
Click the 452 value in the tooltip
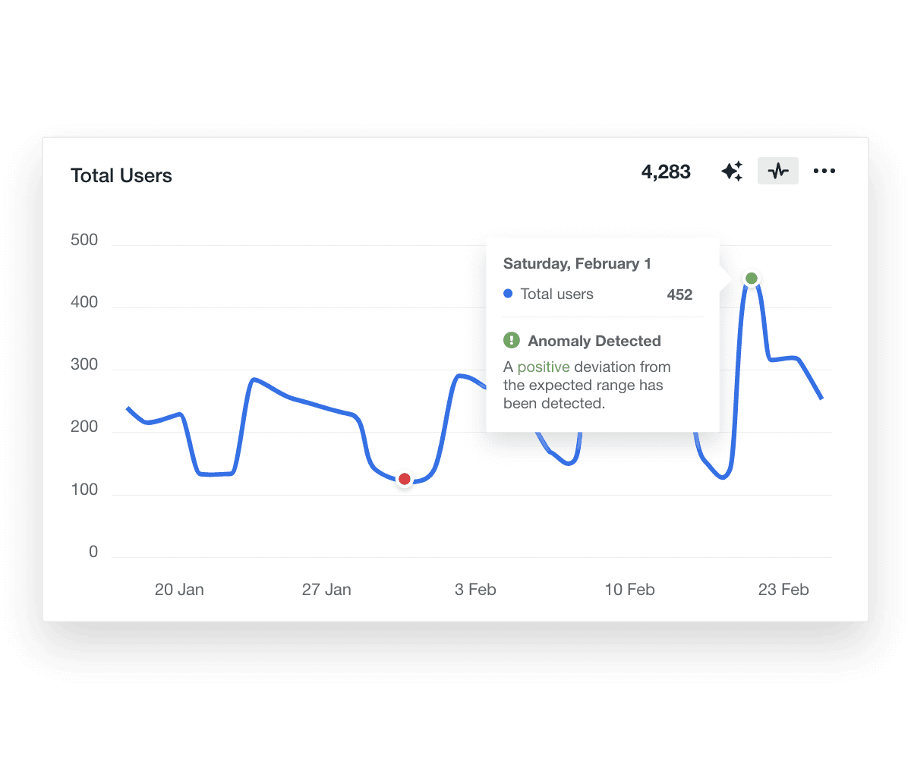click(679, 294)
